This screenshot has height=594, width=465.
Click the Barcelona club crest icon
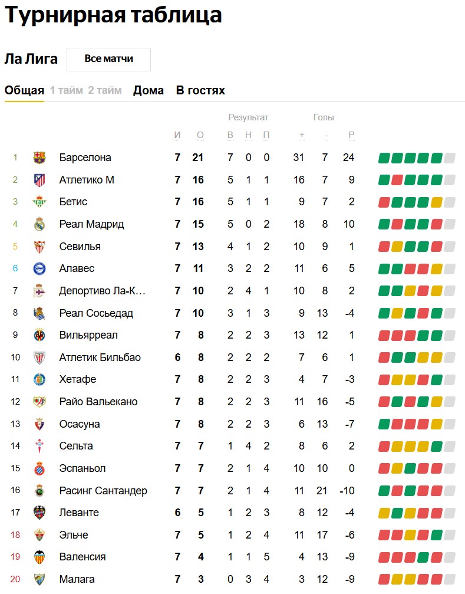(x=39, y=157)
